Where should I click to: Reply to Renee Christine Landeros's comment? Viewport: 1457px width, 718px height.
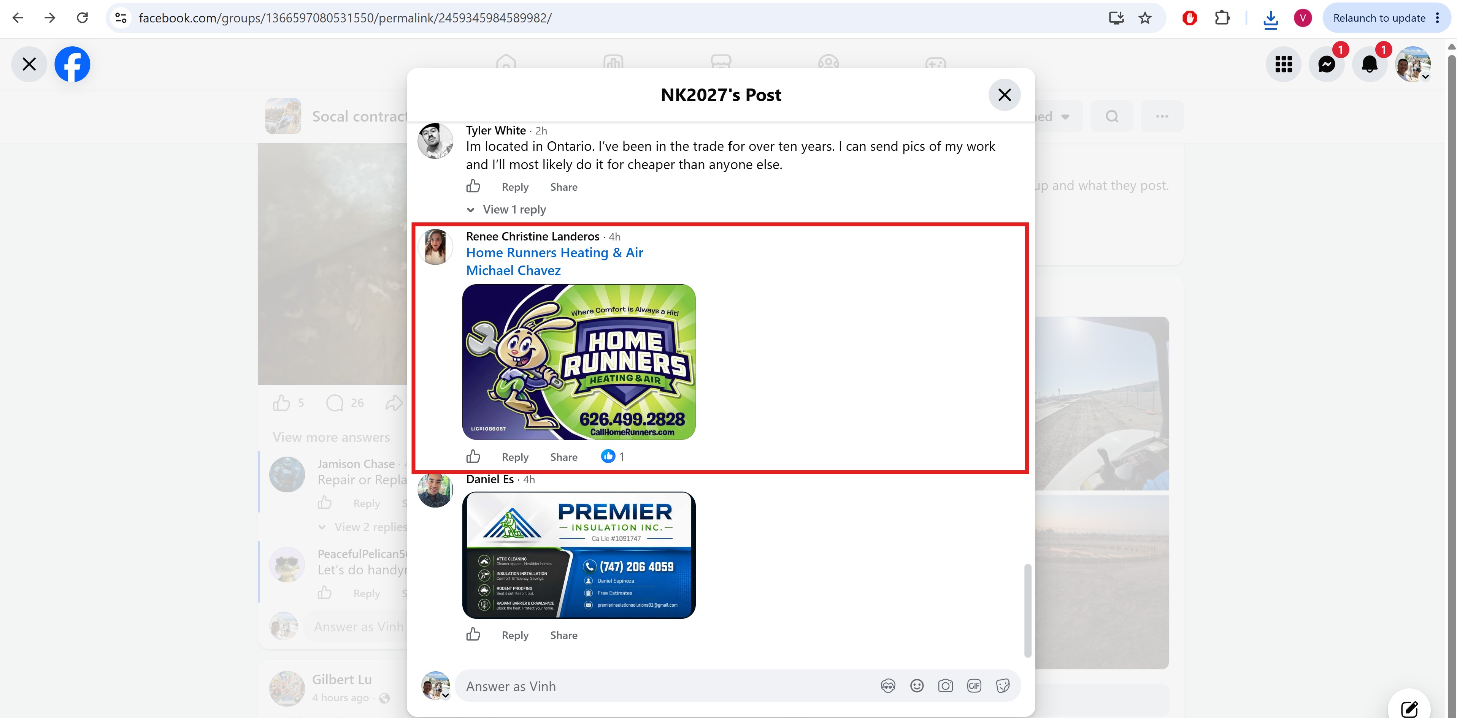pos(515,457)
